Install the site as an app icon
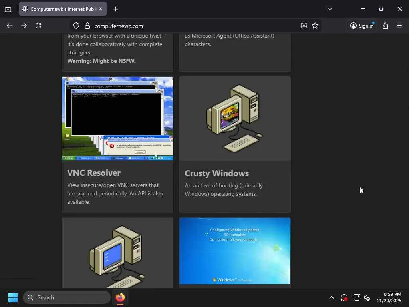 tap(304, 26)
